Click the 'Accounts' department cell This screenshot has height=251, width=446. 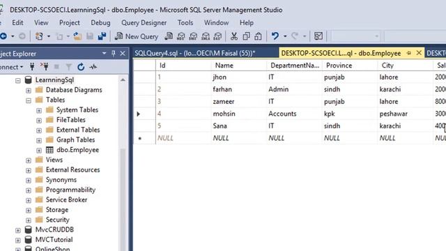[295, 114]
